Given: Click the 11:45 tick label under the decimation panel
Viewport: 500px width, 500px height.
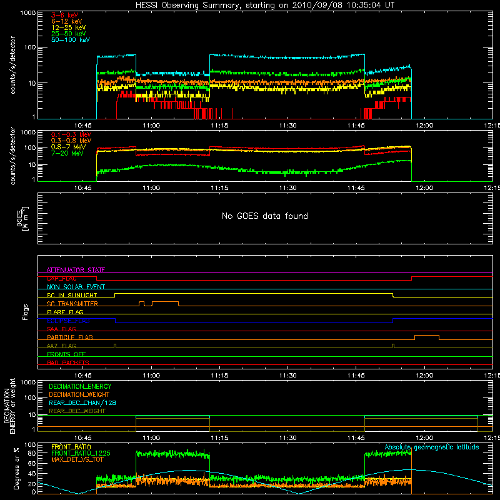Looking at the screenshot, I should pyautogui.click(x=356, y=438).
